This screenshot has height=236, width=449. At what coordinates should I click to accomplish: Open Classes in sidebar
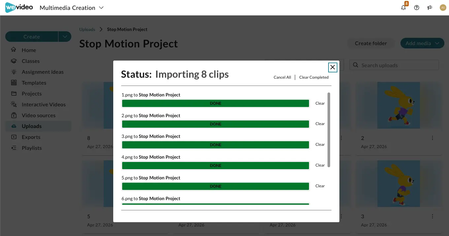pos(31,61)
